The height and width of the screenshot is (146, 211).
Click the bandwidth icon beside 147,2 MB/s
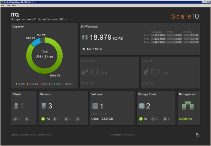[84, 49]
